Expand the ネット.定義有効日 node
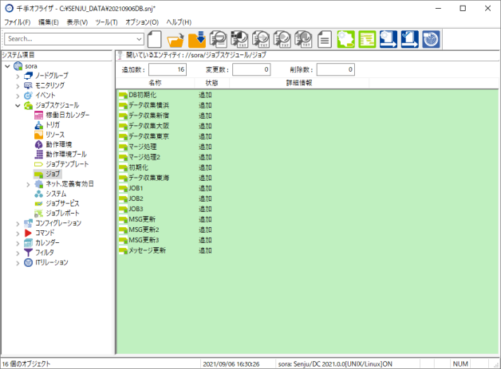 click(28, 184)
